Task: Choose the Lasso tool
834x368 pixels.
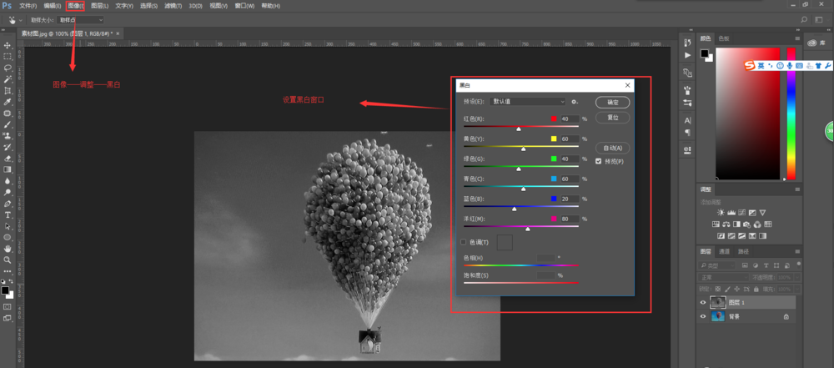Action: pos(8,68)
